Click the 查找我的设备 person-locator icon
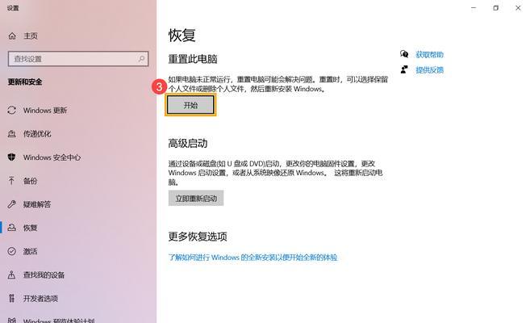 [x=12, y=275]
